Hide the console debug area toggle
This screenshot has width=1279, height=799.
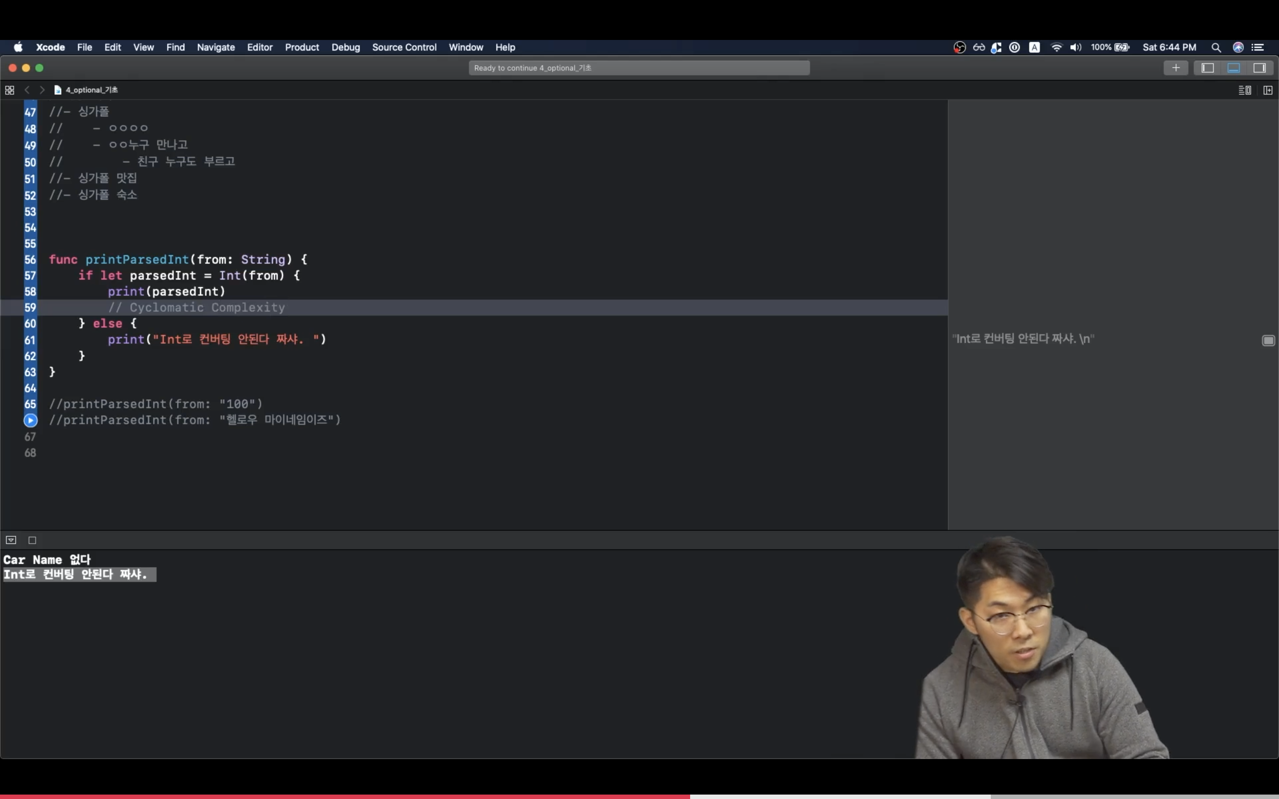click(11, 539)
